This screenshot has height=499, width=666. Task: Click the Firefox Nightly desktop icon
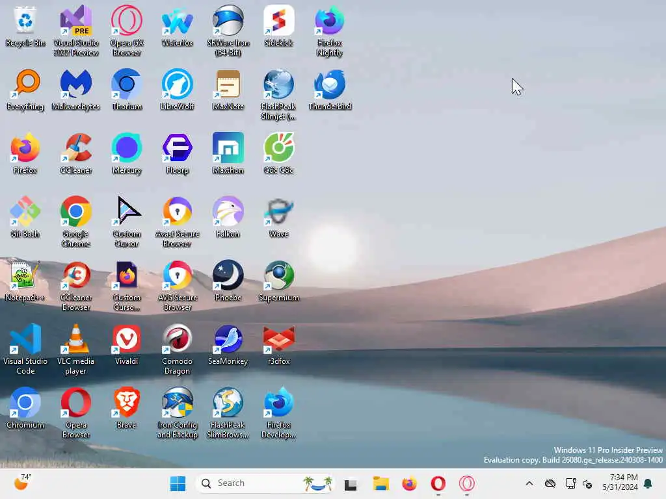(x=329, y=31)
